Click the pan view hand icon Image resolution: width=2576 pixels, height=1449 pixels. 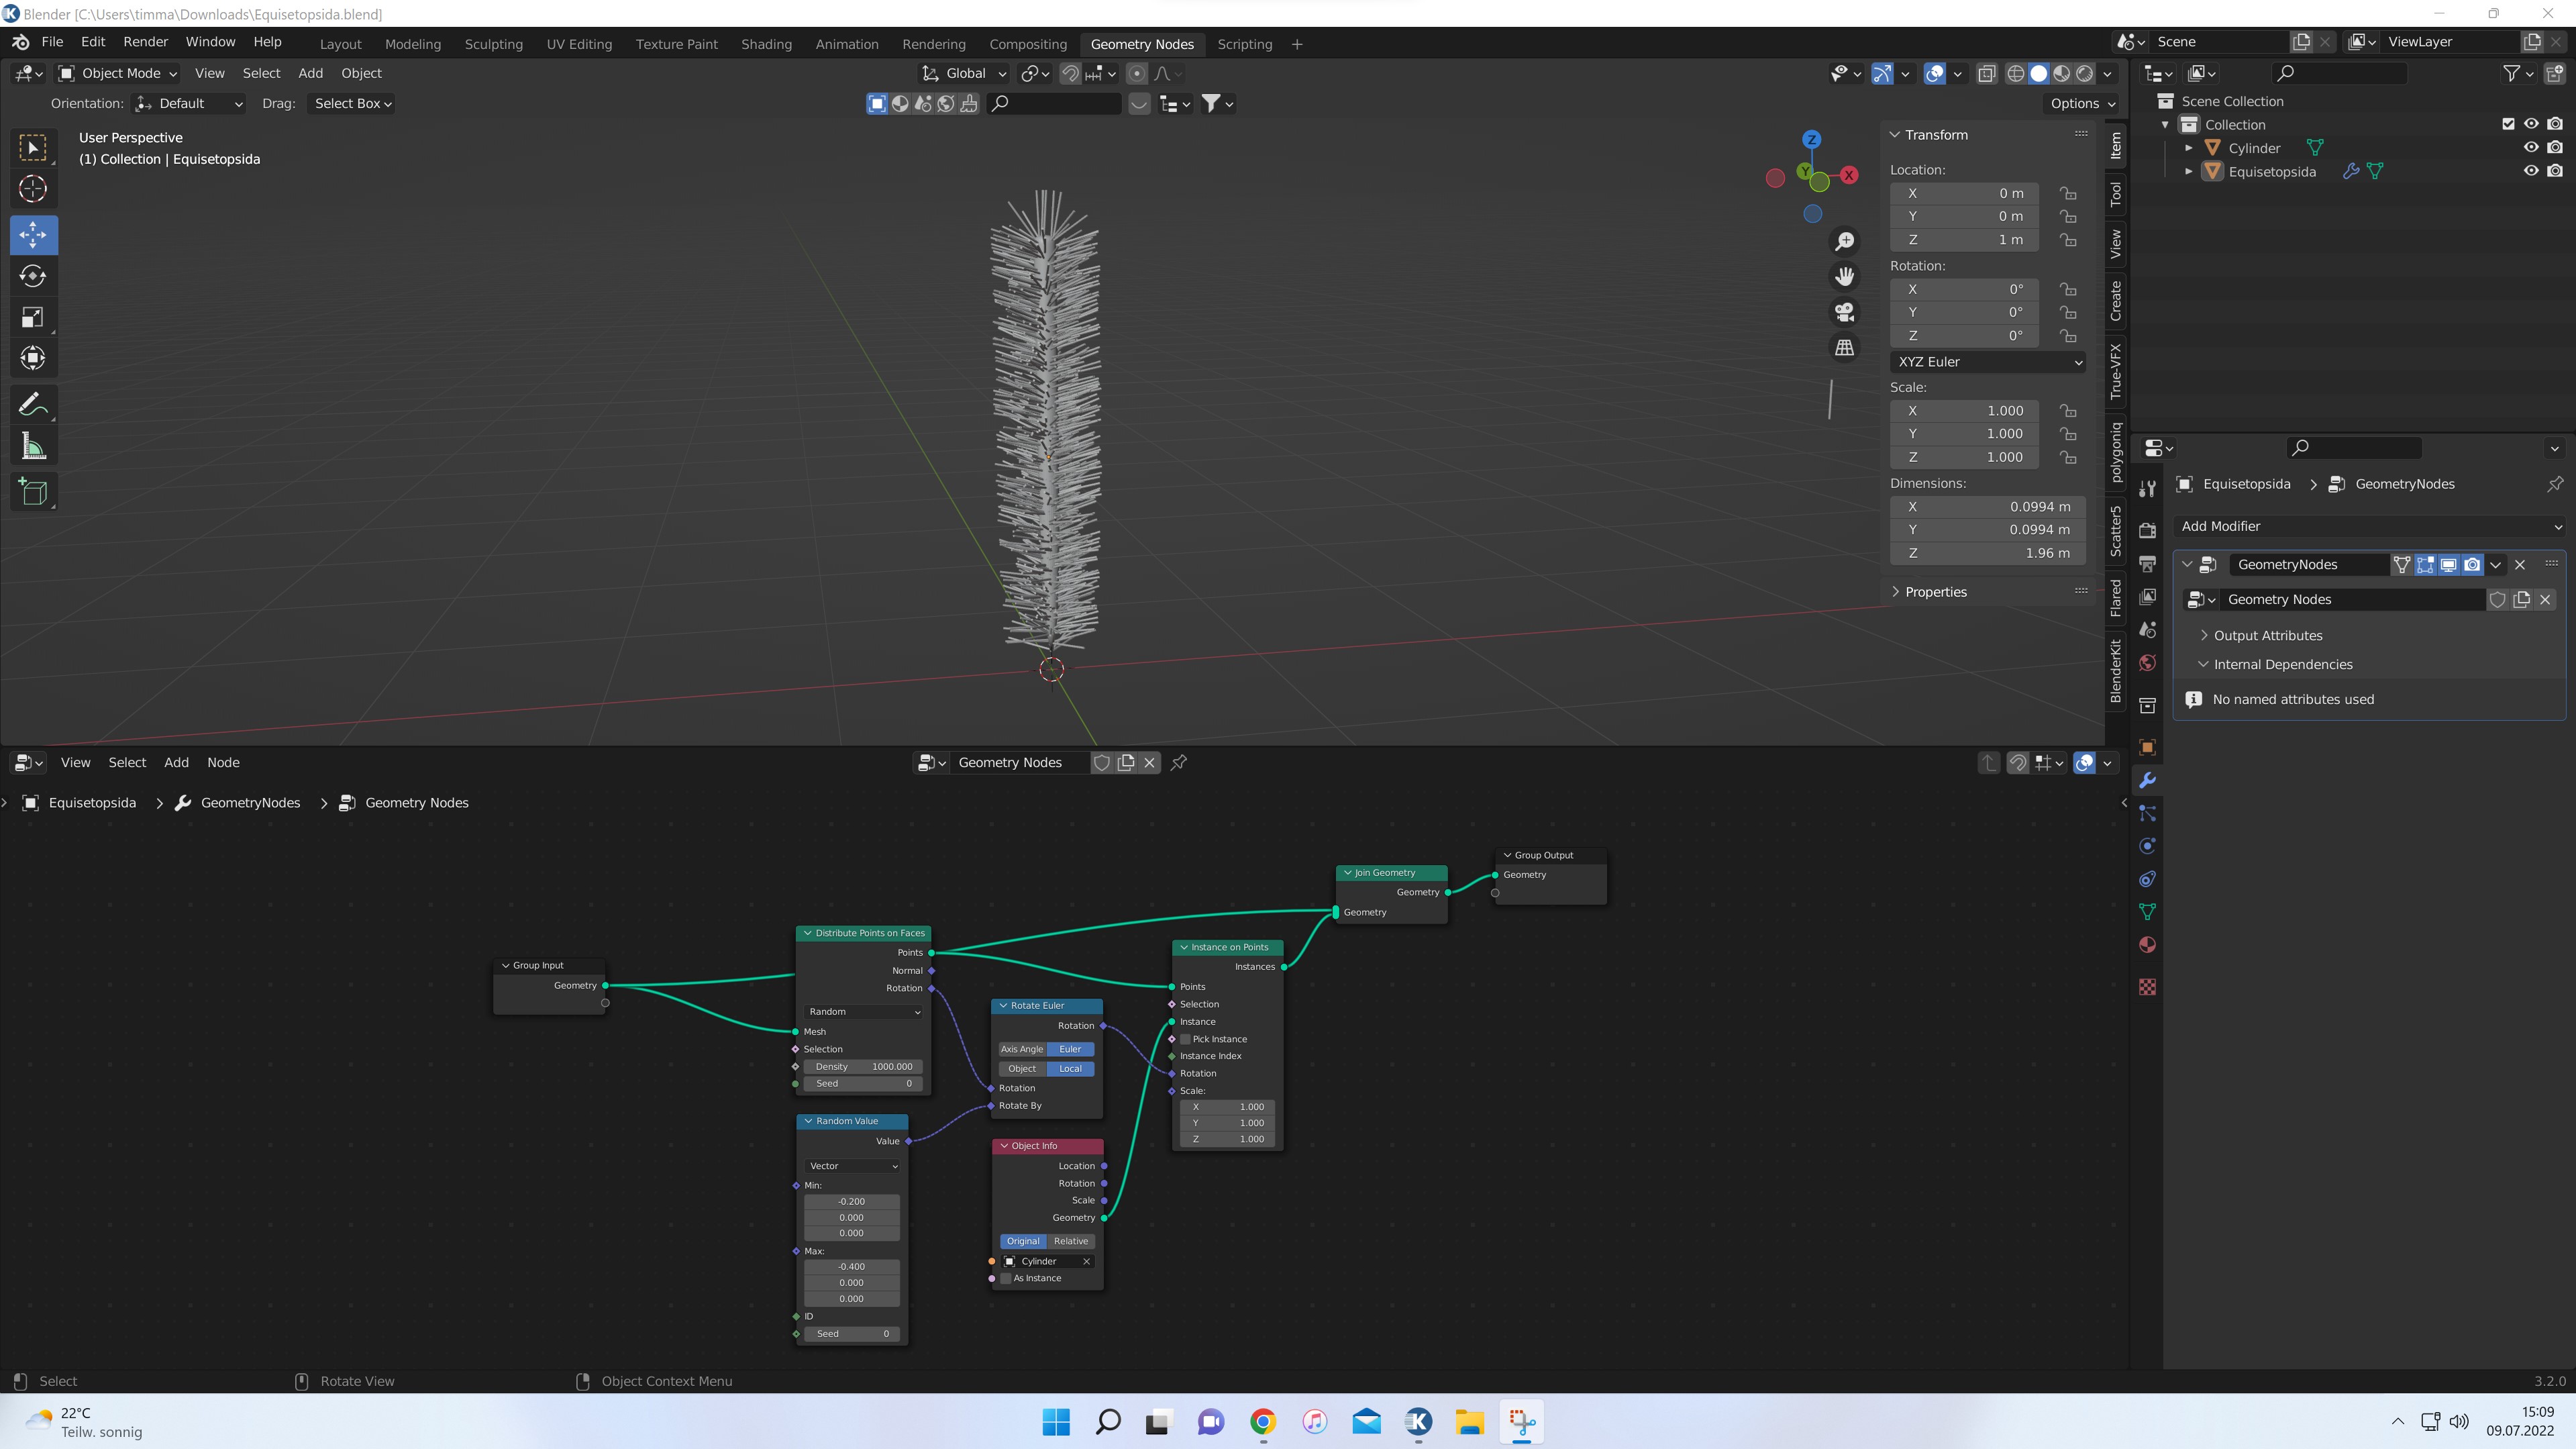(x=1844, y=276)
